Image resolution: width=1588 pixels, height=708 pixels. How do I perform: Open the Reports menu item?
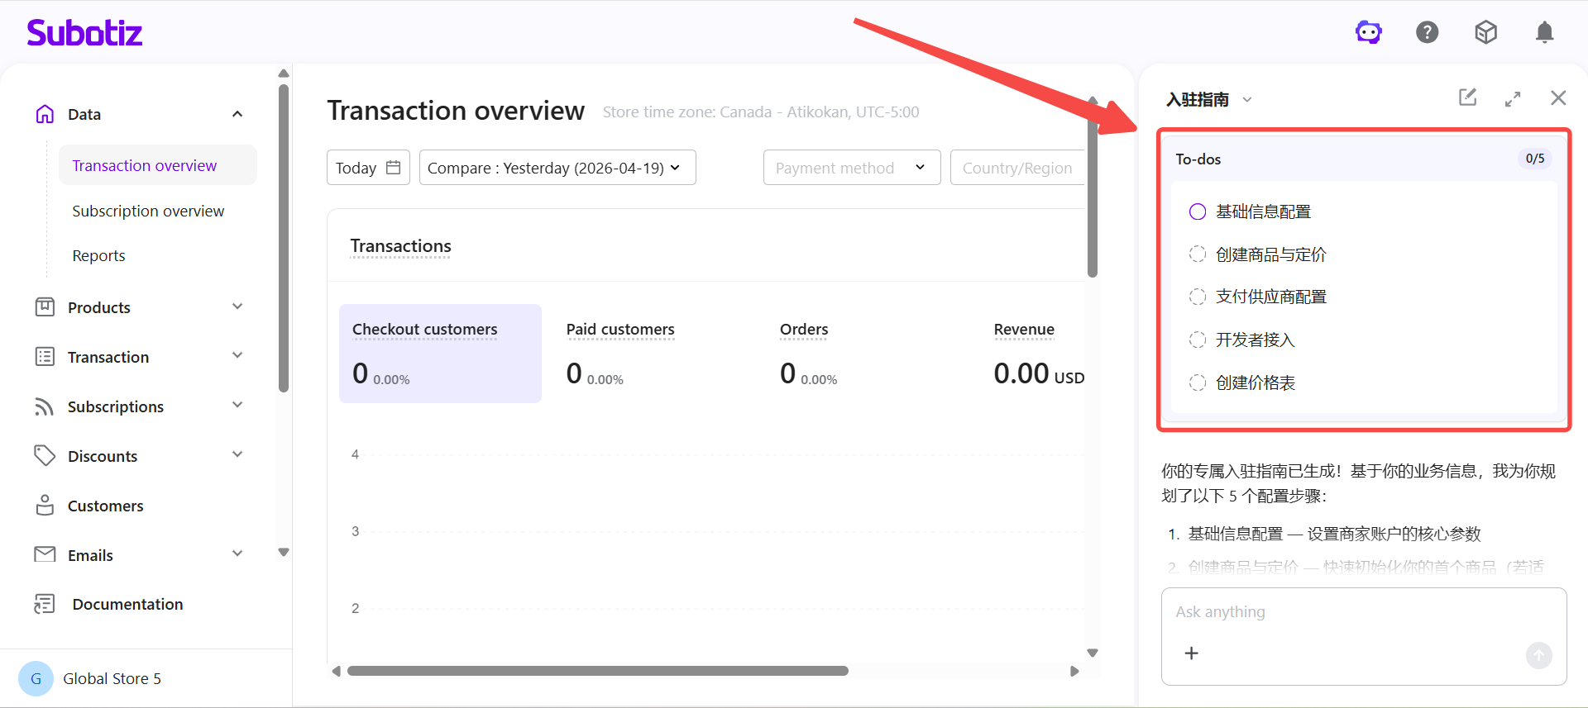tap(98, 255)
